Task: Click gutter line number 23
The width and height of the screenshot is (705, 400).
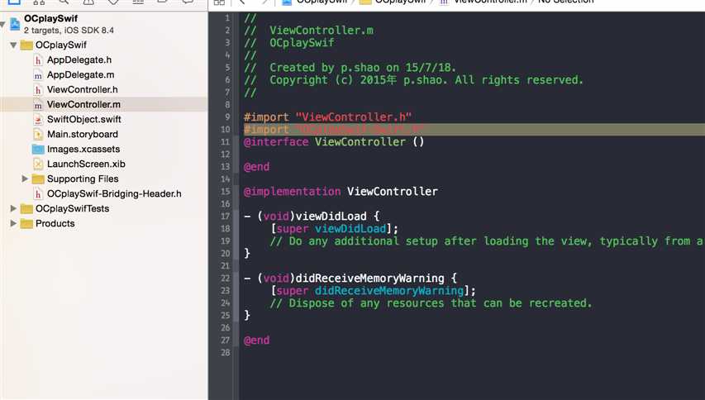Action: pyautogui.click(x=226, y=290)
